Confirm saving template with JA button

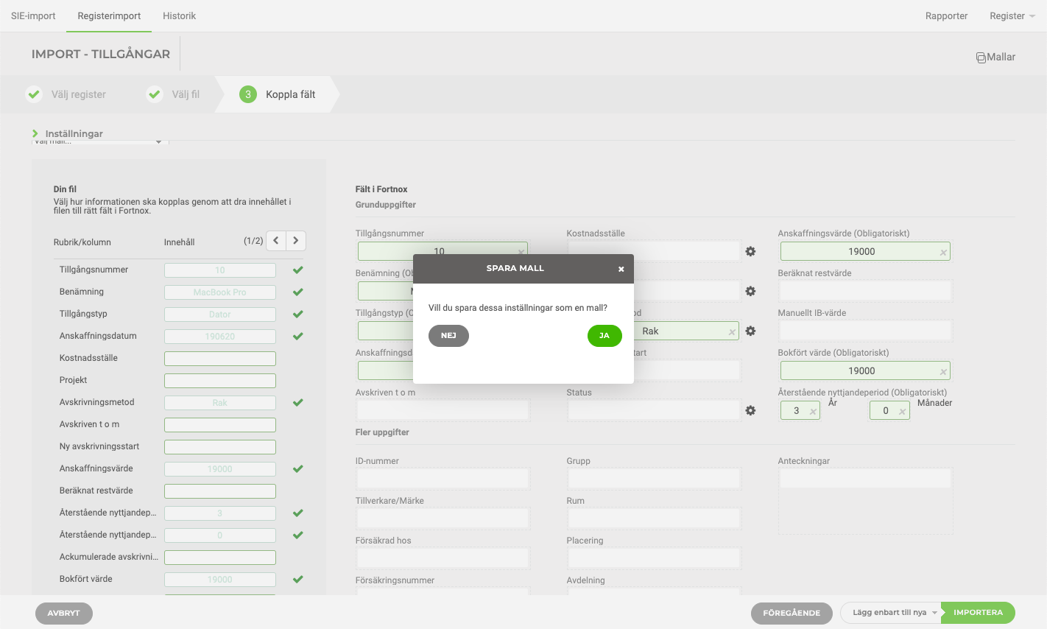604,336
